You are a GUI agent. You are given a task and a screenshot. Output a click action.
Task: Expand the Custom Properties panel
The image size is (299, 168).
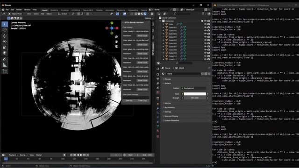(186, 120)
